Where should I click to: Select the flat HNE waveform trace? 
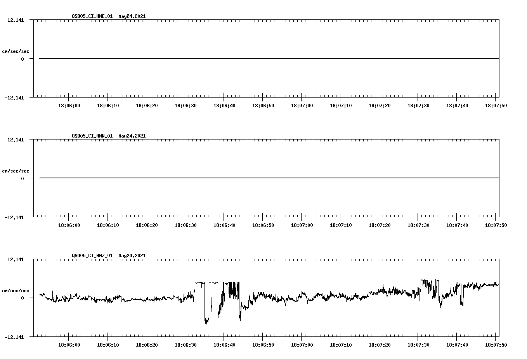233,58
